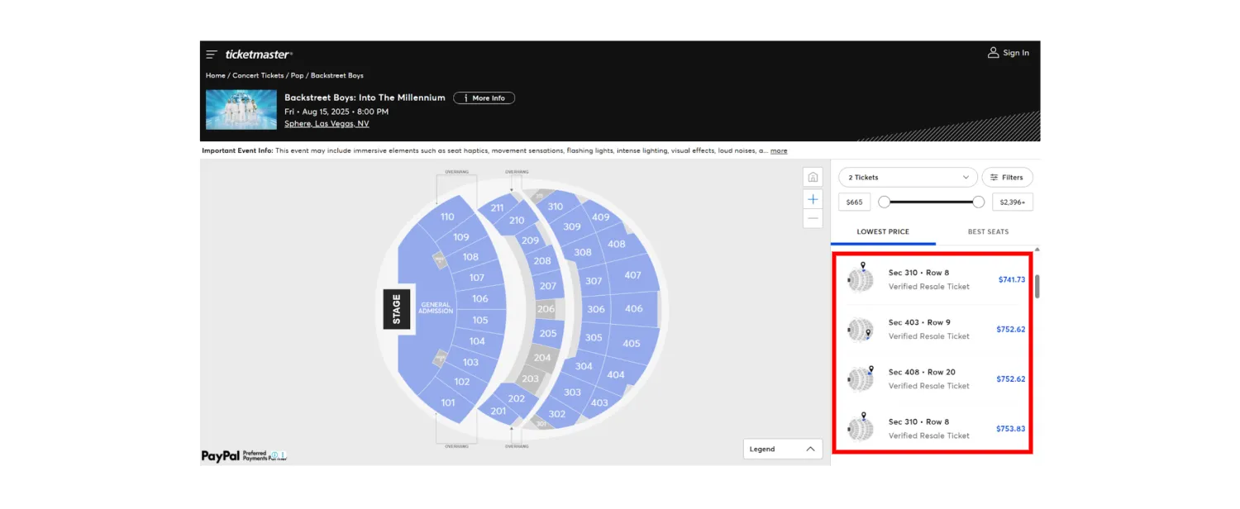
Task: Select section 104 on the map
Action: click(477, 341)
